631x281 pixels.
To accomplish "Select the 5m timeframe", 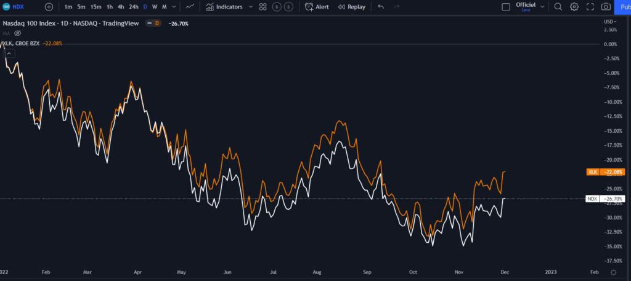I will click(81, 7).
